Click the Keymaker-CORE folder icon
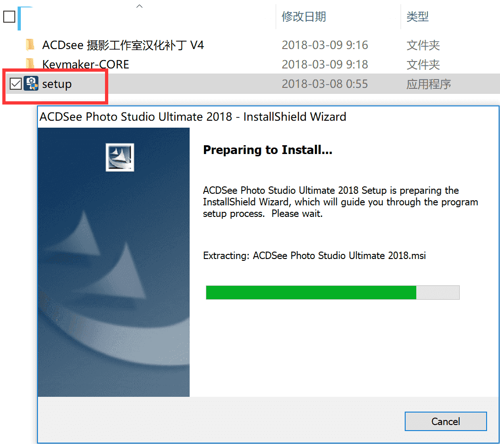Image resolution: width=500 pixels, height=444 pixels. pyautogui.click(x=30, y=63)
